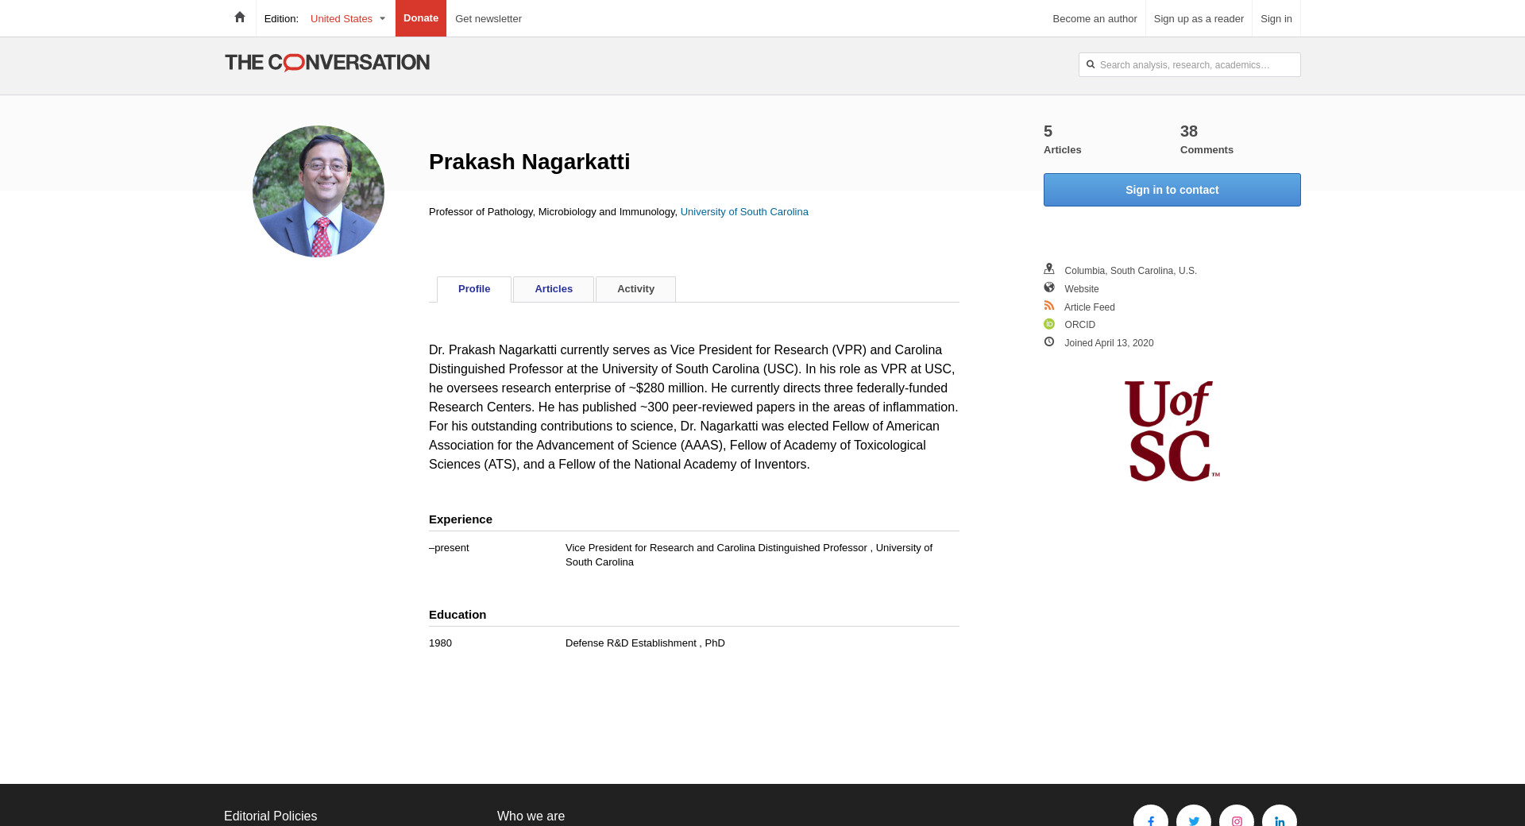The width and height of the screenshot is (1525, 826).
Task: Click the globe Website icon
Action: coord(1049,288)
